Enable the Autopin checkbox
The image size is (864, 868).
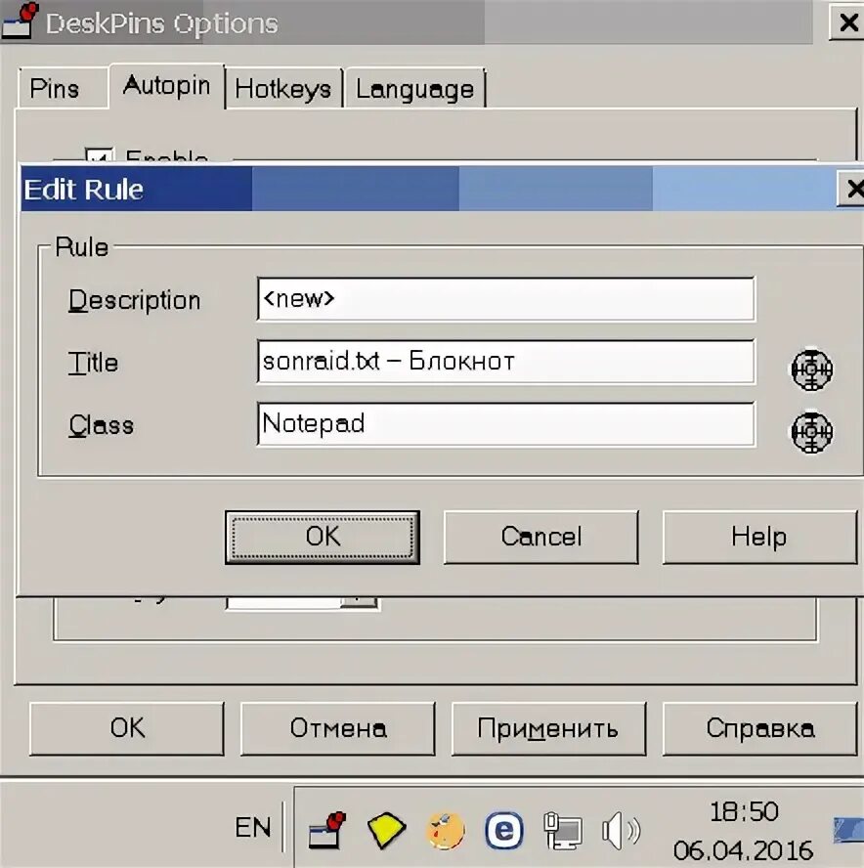click(99, 154)
